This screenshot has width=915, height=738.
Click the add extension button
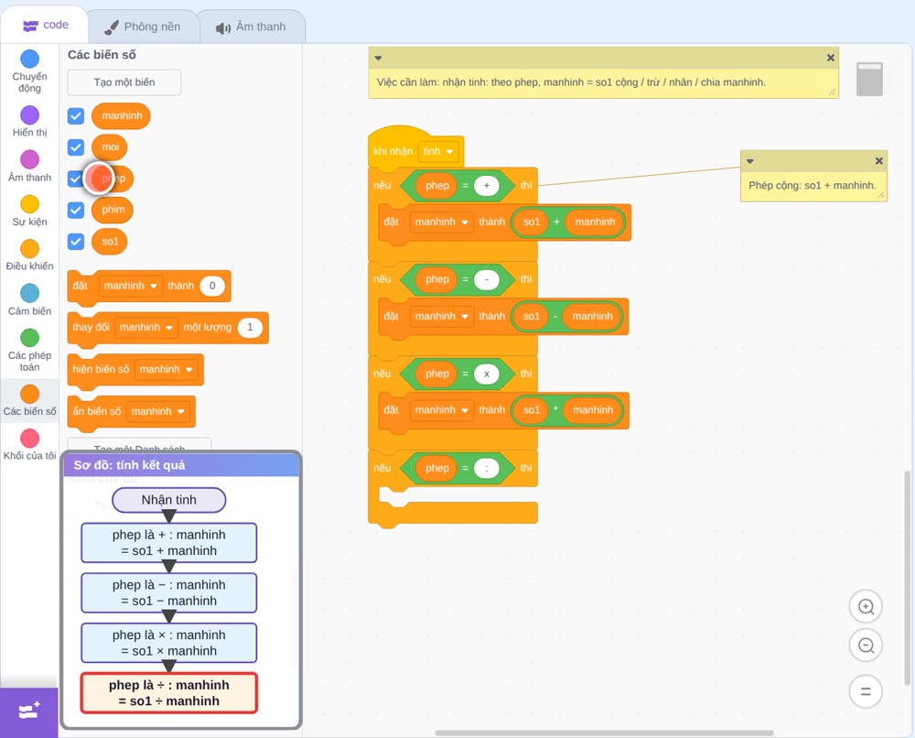(29, 711)
